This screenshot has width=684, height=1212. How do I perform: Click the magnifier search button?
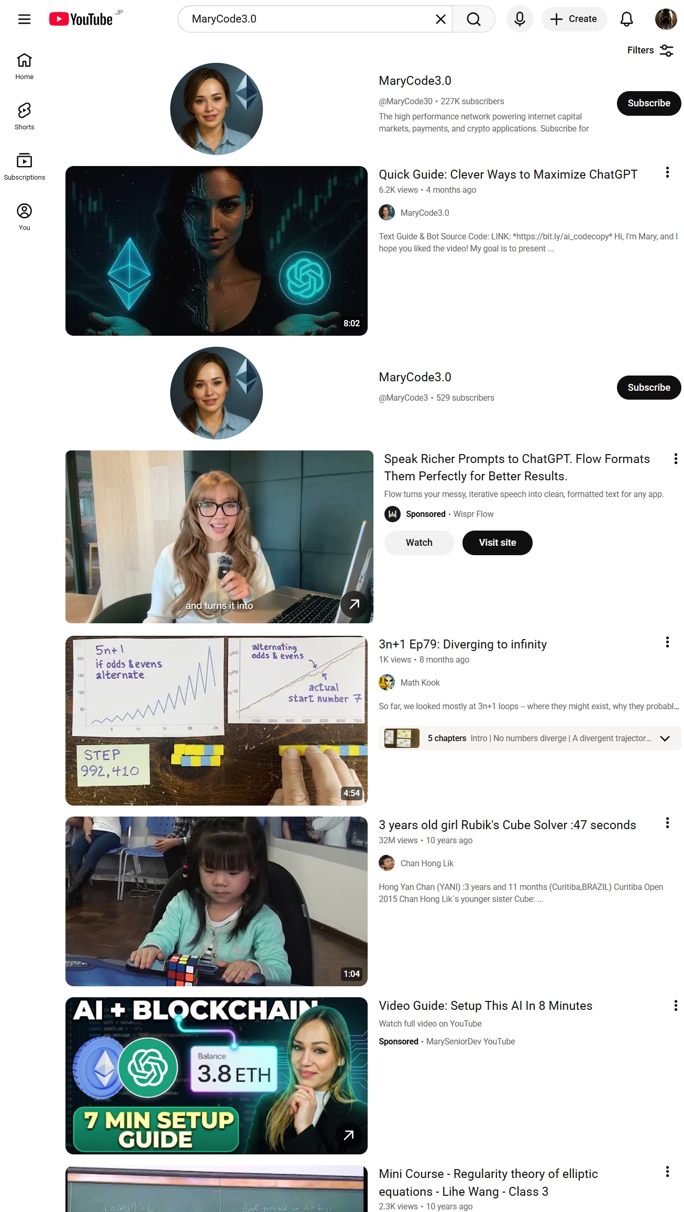473,19
